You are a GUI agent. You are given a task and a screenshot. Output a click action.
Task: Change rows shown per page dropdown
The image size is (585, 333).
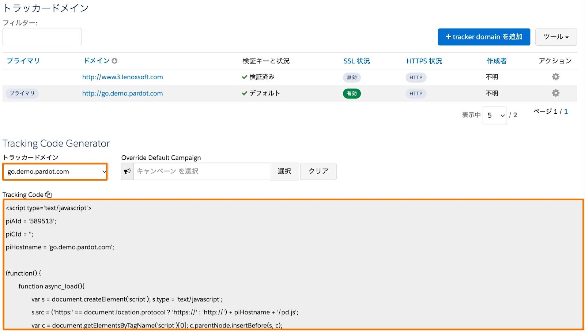click(x=494, y=116)
